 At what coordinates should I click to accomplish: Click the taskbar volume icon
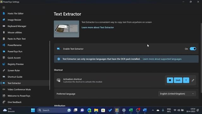[179, 110]
